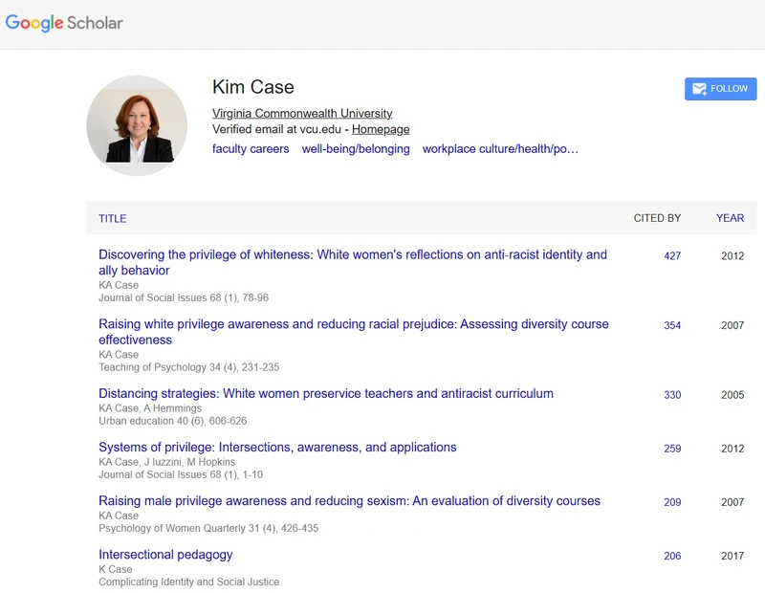Viewport: 765px width, 593px height.
Task: Click author 'K Case' under Intersectional pedagogy
Action: coord(115,569)
